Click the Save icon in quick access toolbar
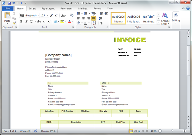192x135 pixels. pyautogui.click(x=9, y=3)
